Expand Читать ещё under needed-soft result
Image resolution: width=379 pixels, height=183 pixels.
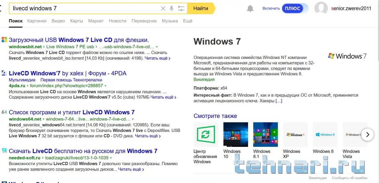click(131, 169)
